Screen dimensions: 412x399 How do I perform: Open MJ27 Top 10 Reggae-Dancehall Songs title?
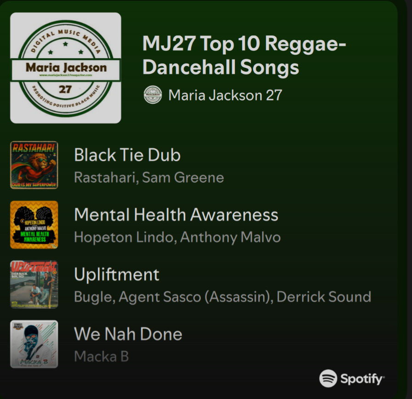(x=244, y=55)
